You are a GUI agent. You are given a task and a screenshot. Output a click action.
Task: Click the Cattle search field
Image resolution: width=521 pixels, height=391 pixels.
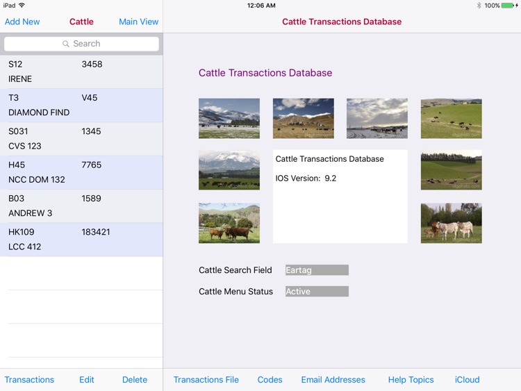point(81,44)
